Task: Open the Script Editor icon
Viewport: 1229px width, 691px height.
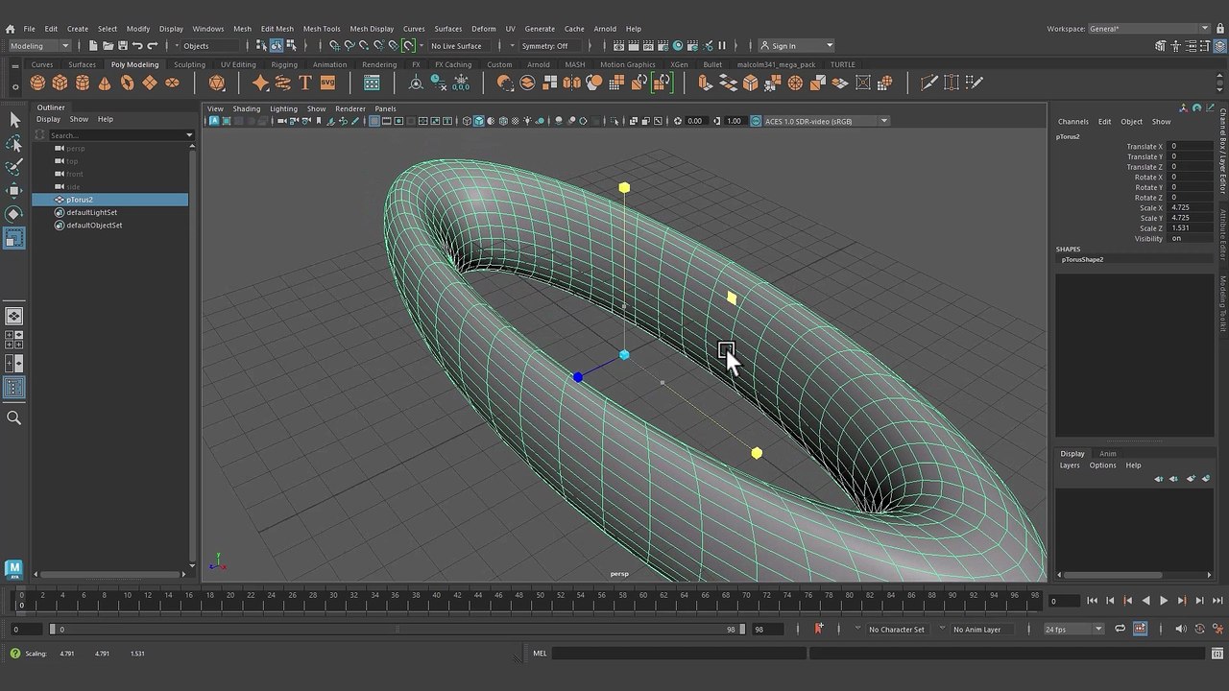Action: click(x=1217, y=654)
